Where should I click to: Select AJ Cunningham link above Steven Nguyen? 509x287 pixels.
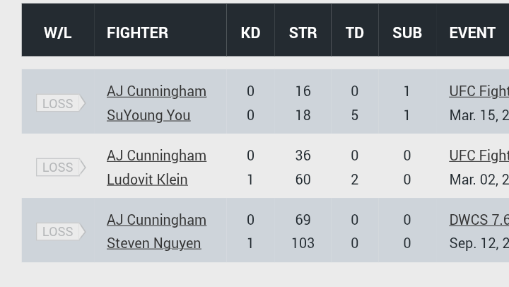(x=156, y=220)
